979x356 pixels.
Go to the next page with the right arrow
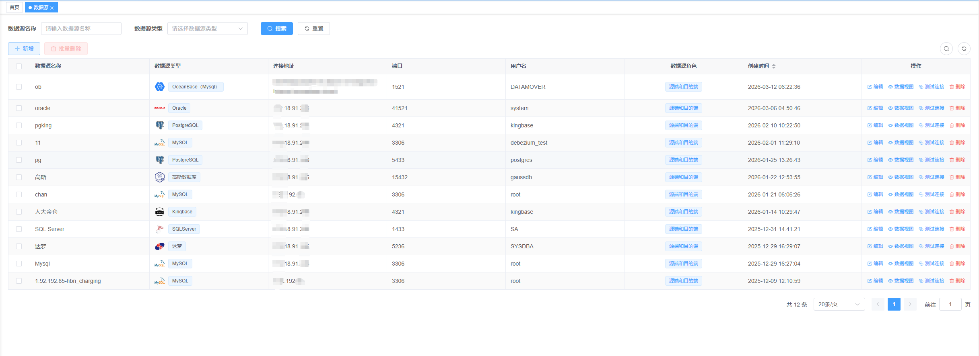click(x=910, y=304)
